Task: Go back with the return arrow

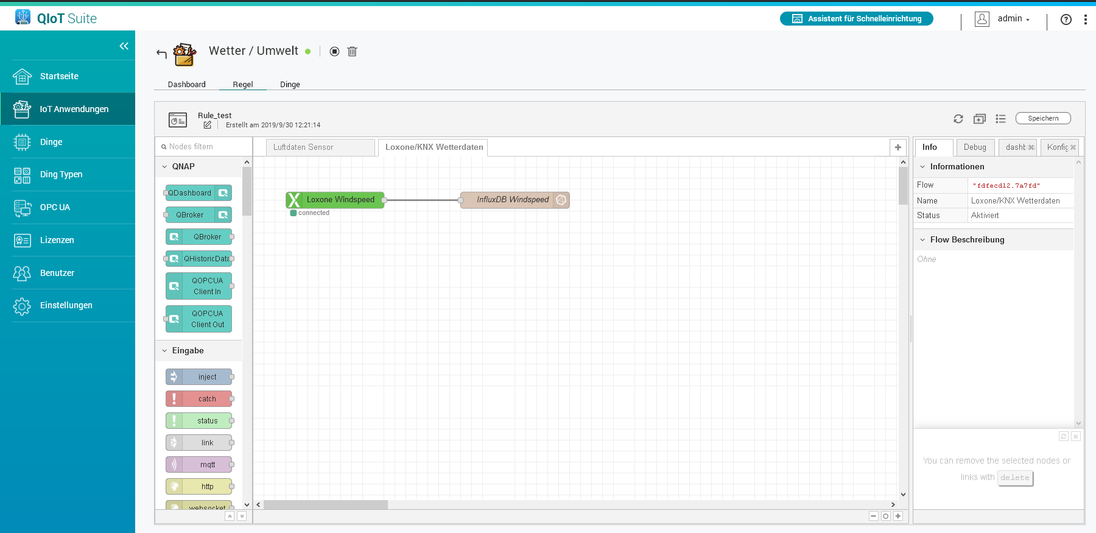Action: 161,54
